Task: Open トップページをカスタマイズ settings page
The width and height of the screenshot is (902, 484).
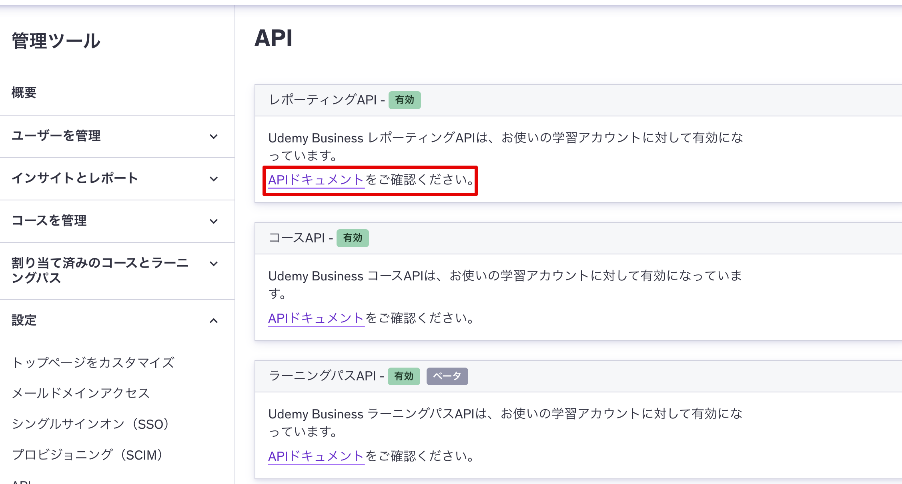Action: click(93, 362)
